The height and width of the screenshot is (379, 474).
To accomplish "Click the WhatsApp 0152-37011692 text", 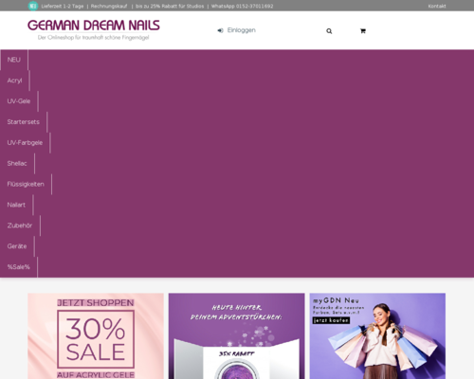I will (242, 6).
